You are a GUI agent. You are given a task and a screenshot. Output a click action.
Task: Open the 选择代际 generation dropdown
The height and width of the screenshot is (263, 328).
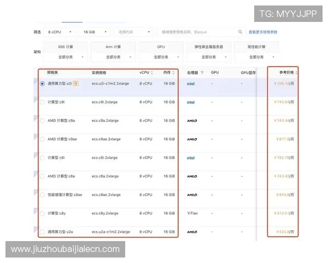click(x=134, y=32)
